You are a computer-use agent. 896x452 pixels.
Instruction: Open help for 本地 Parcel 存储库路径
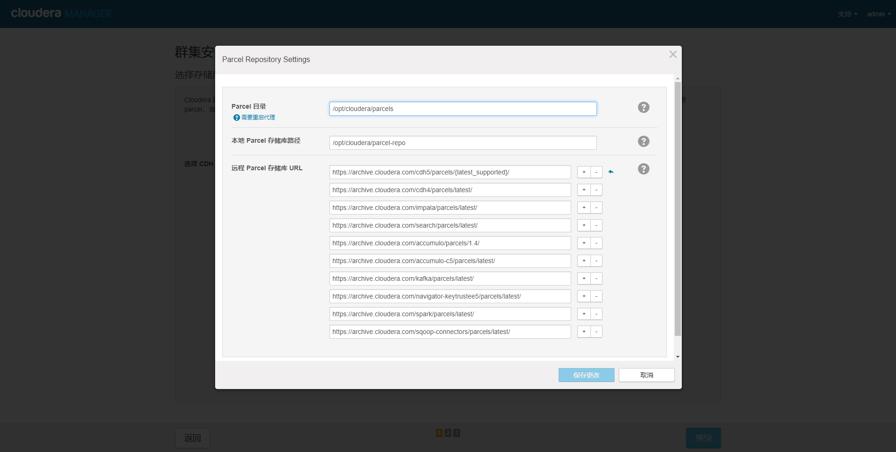click(x=644, y=141)
